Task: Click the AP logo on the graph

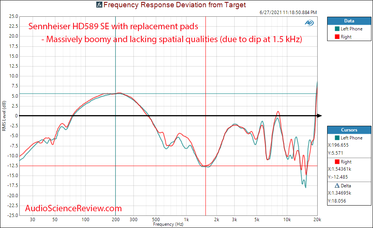Action: pos(309,23)
